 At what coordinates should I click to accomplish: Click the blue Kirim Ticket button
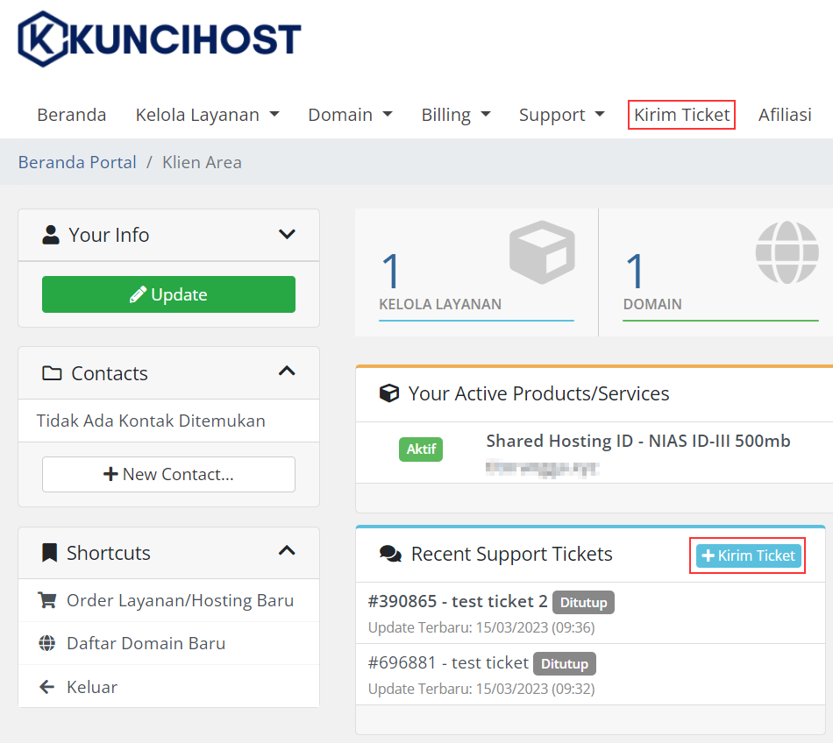click(x=748, y=555)
